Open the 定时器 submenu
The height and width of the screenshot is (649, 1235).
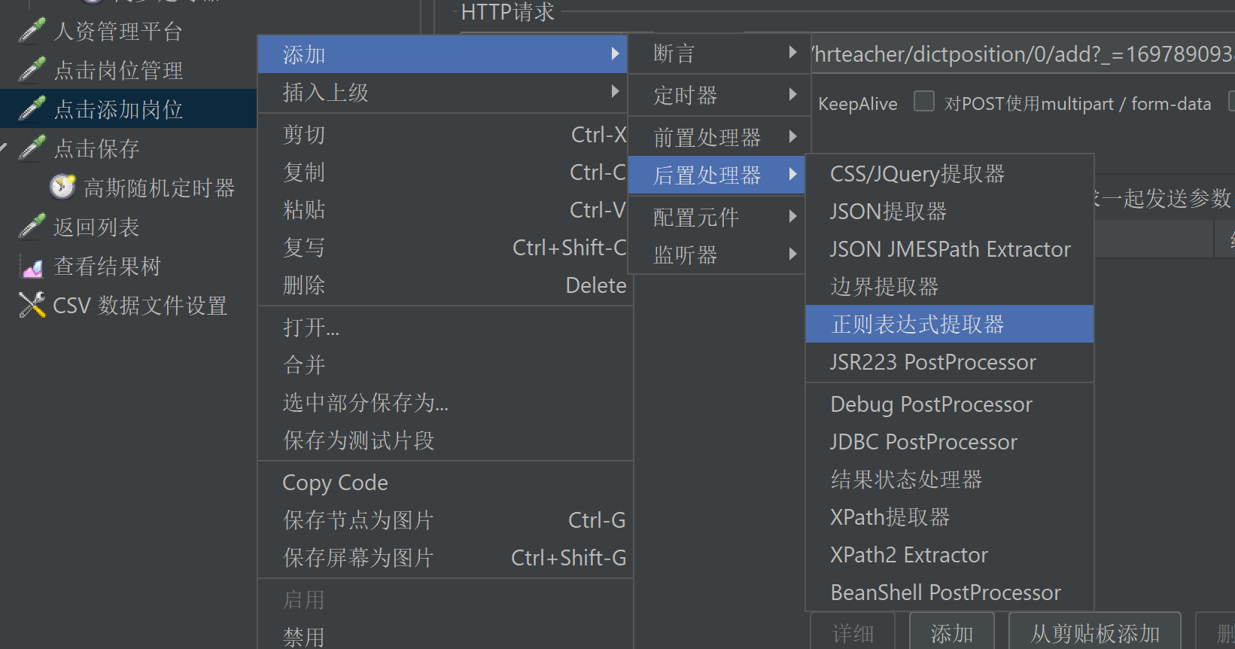[719, 96]
